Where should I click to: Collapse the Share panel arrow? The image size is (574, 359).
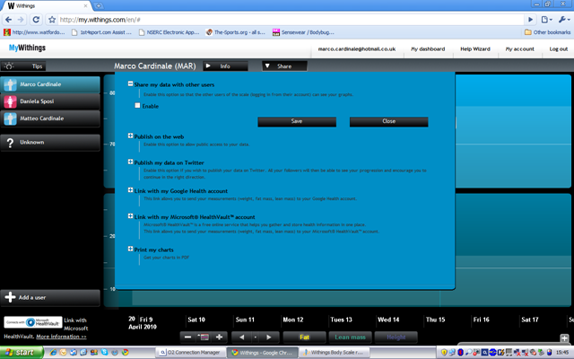tap(267, 66)
